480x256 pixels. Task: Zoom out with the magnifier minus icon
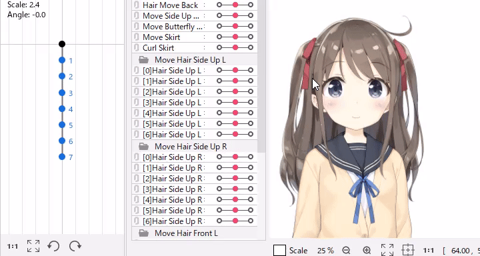(x=346, y=251)
